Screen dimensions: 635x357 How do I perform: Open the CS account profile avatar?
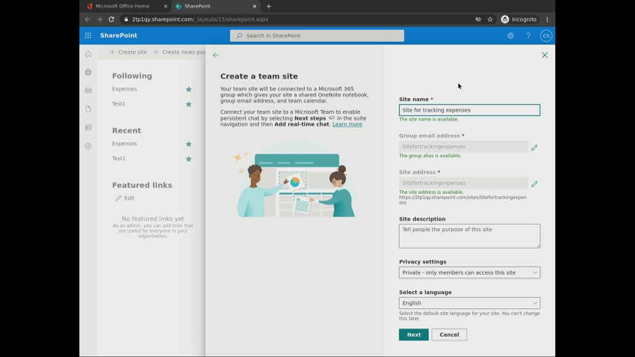click(546, 36)
